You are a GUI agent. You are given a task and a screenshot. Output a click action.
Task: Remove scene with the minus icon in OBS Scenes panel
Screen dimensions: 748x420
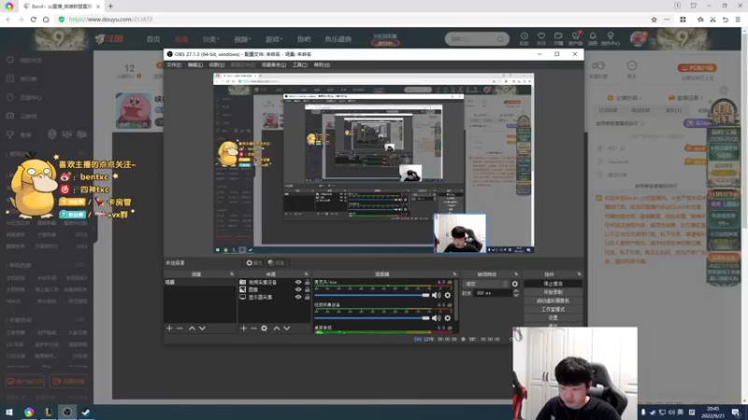click(x=180, y=329)
